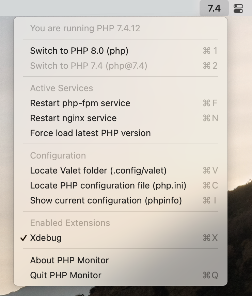Locate PHP configuration file (php.ini)
The height and width of the screenshot is (296, 252).
(x=121, y=185)
